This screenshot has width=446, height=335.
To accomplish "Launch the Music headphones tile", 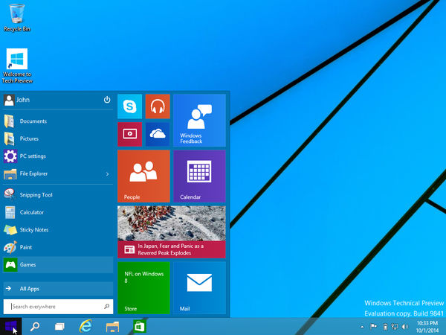I will tap(158, 107).
